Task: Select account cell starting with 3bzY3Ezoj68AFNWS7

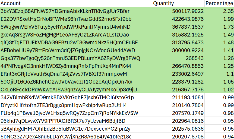Action: [76, 11]
